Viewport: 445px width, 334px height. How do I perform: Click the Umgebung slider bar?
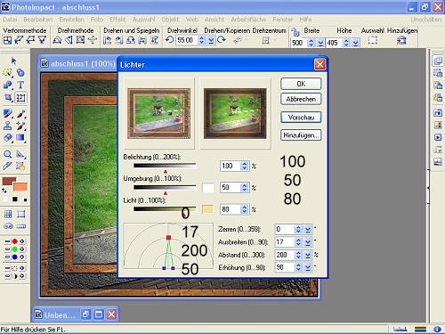tap(165, 187)
